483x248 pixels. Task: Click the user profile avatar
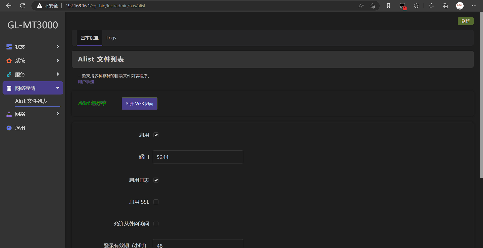pyautogui.click(x=460, y=6)
